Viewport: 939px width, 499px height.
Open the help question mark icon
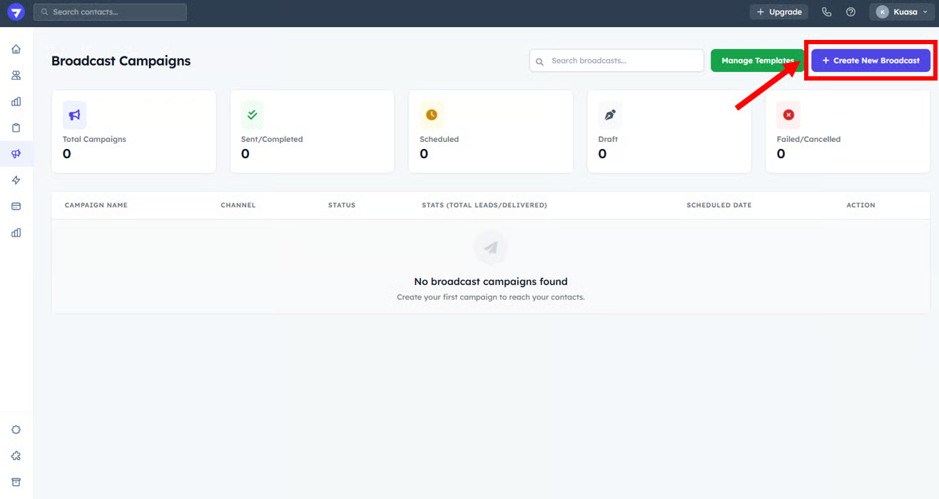(851, 12)
